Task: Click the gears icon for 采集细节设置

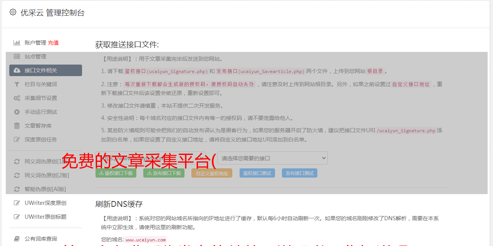Action: click(x=17, y=98)
